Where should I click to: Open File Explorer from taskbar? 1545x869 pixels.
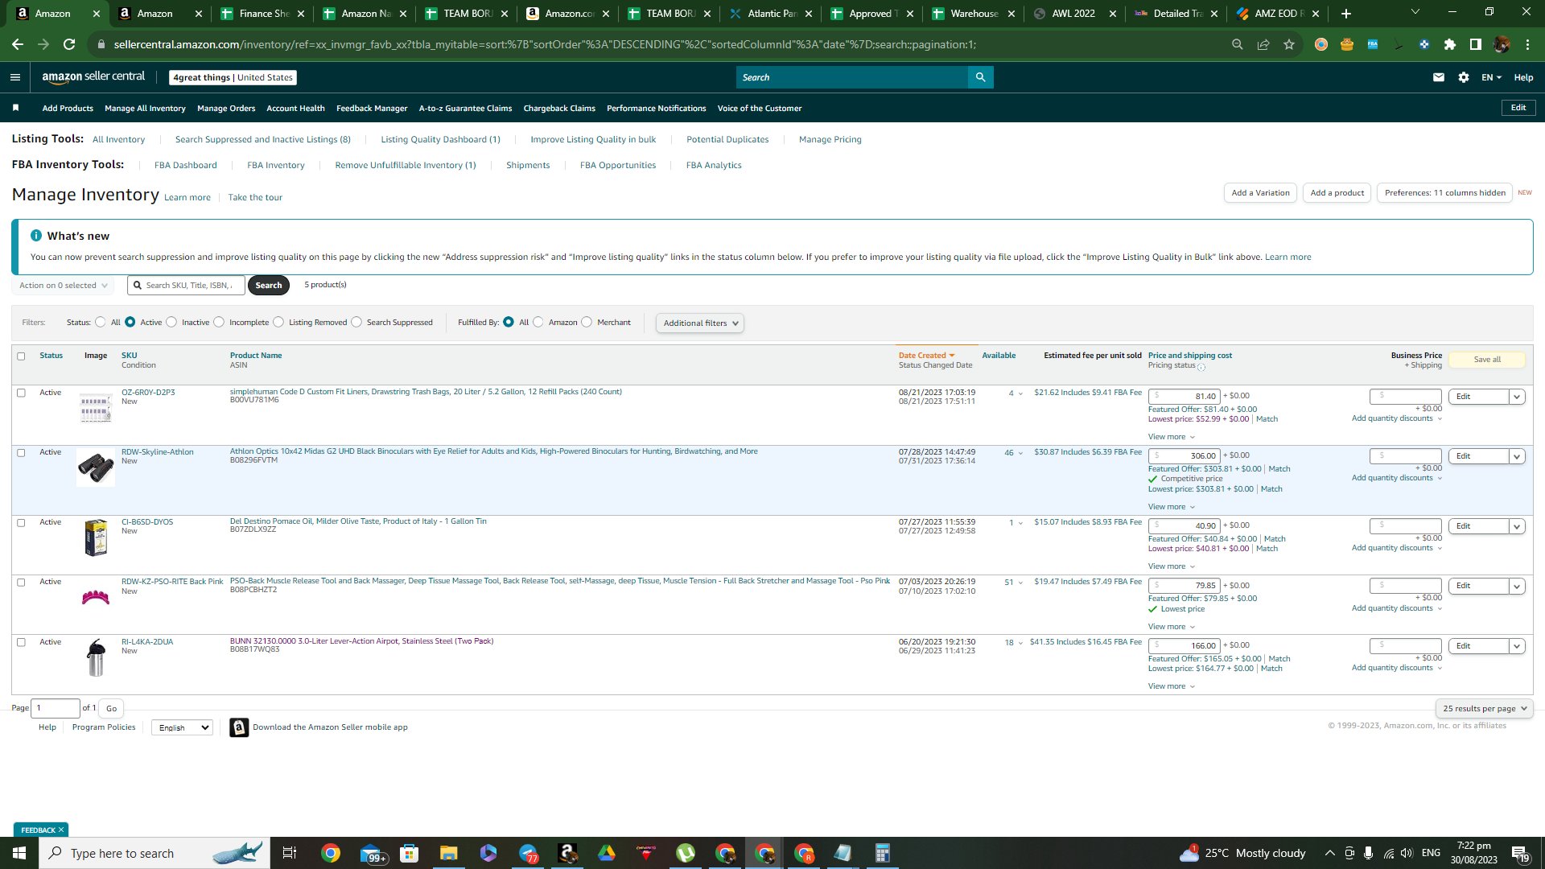tap(448, 853)
